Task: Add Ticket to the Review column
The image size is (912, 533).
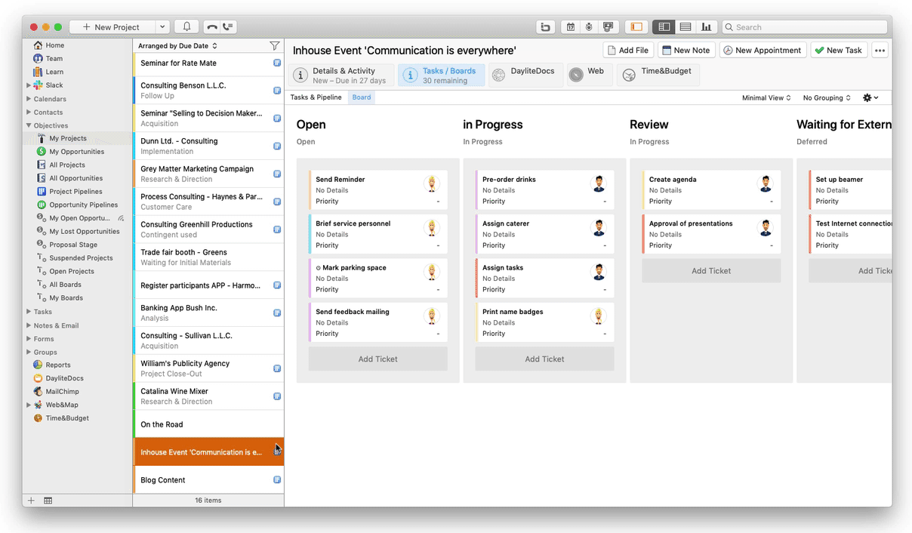Action: [711, 271]
